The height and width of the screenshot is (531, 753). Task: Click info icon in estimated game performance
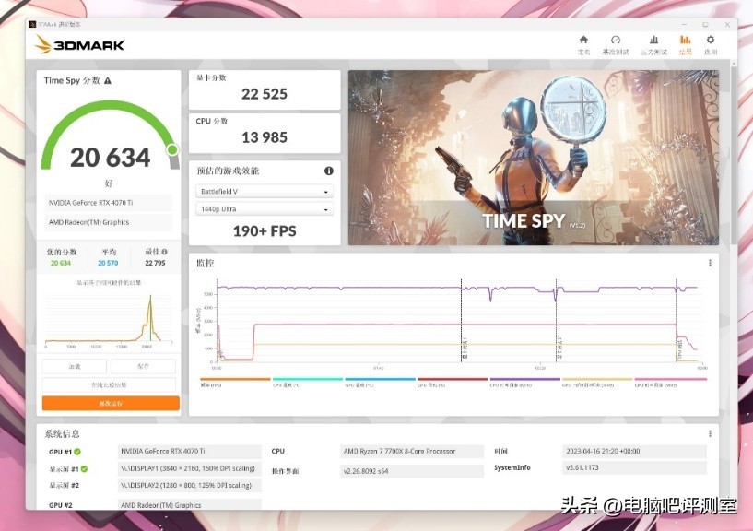328,171
